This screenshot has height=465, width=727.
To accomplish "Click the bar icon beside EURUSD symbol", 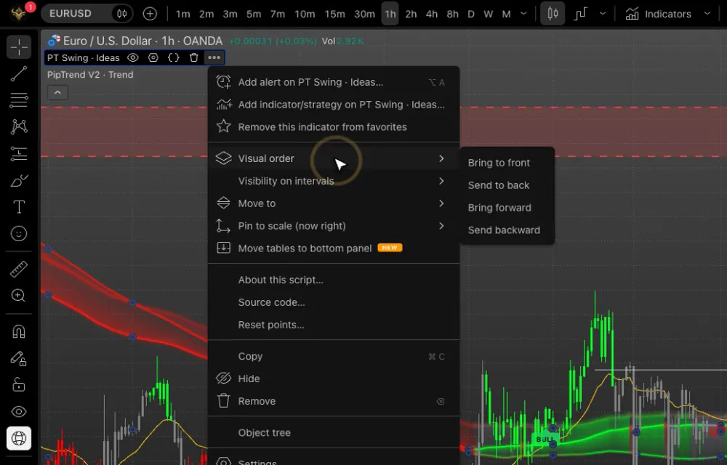I will click(122, 14).
